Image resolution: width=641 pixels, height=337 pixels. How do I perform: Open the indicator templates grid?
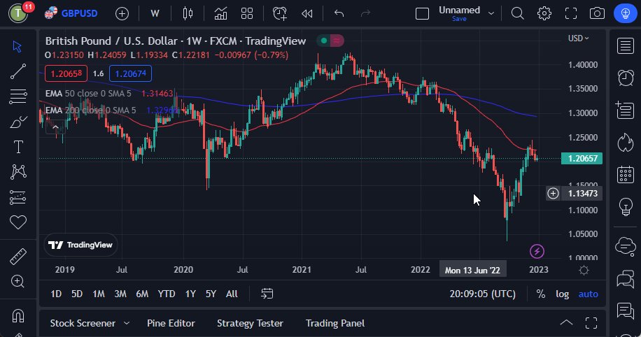247,13
